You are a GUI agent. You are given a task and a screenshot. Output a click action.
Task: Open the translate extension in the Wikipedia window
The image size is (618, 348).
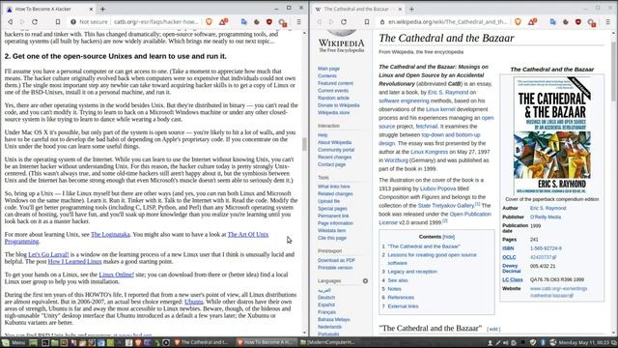pos(553,22)
